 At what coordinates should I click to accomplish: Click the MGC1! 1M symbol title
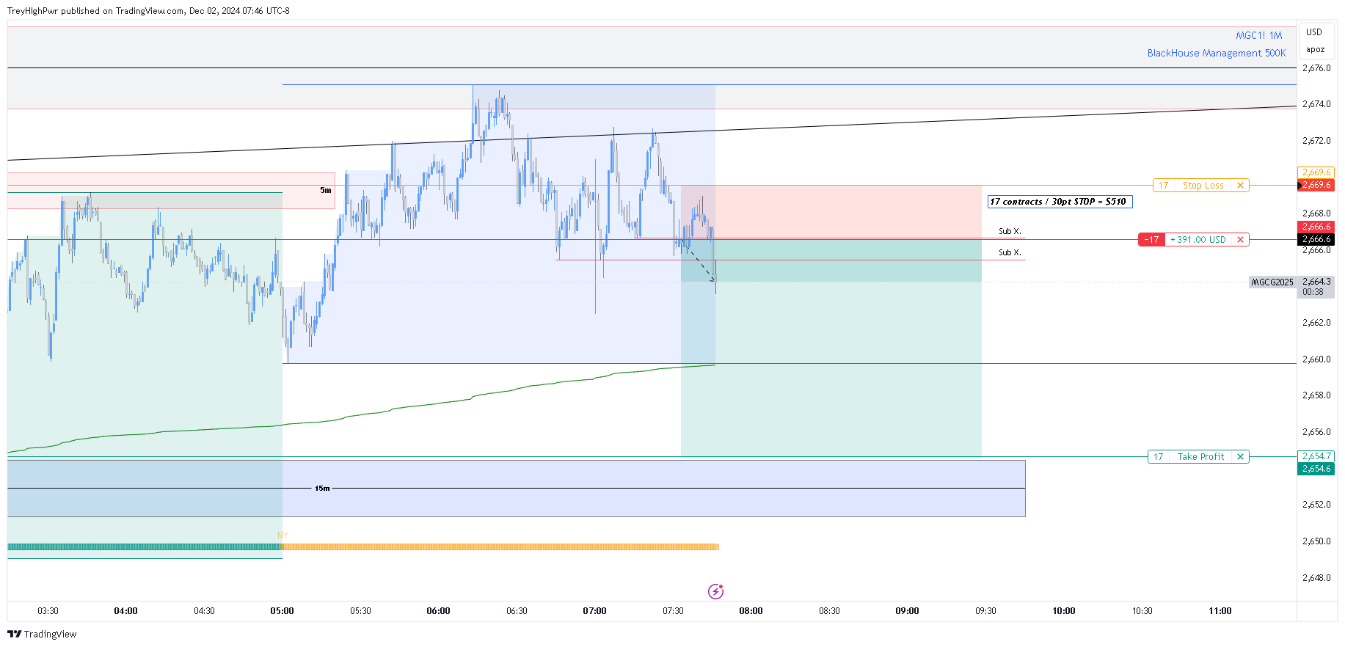pos(1258,35)
